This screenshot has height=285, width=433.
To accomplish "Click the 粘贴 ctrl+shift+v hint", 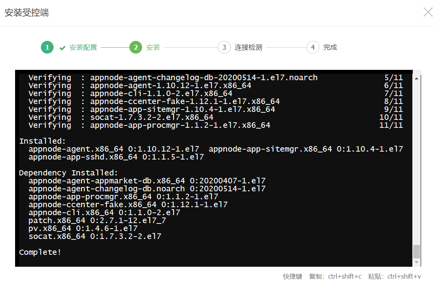I will pos(395,276).
